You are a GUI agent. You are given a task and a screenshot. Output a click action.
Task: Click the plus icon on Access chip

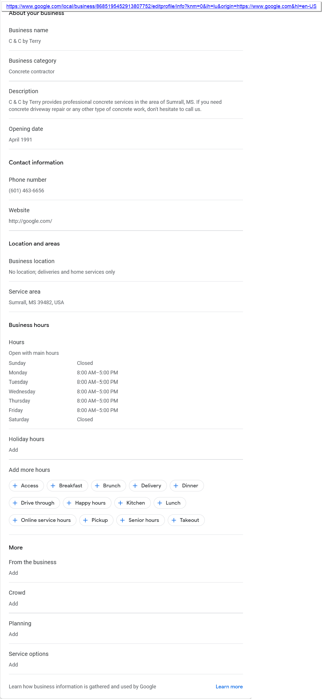[x=15, y=486]
